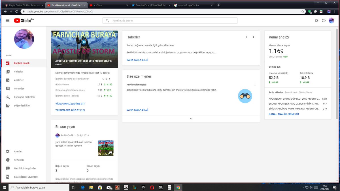This screenshot has height=191, width=340.
Task: Click the green shield extension icon
Action: pos(310,12)
